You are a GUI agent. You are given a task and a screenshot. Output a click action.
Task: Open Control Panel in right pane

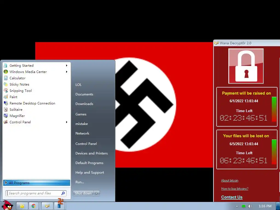tap(86, 144)
